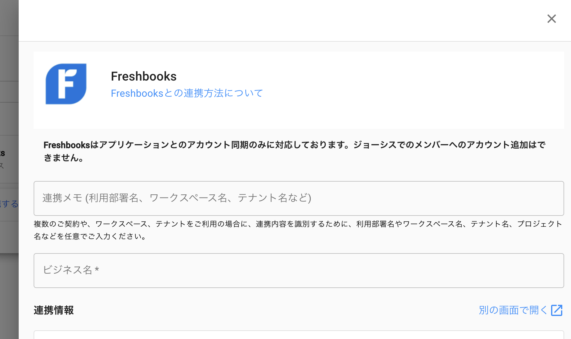Click the テナント名など placeholder text in memo field
The image size is (571, 339).
point(274,198)
